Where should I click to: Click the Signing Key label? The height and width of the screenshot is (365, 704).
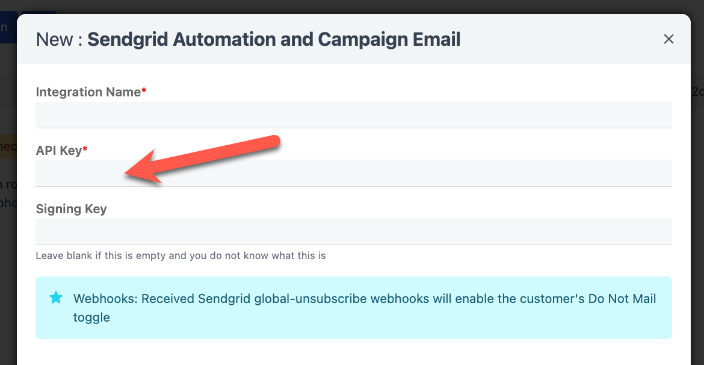71,209
